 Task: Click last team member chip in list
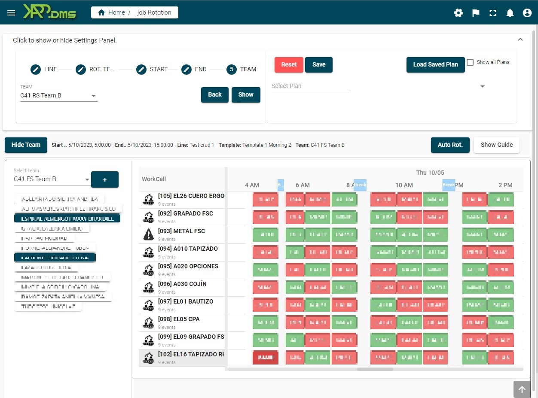coord(48,307)
